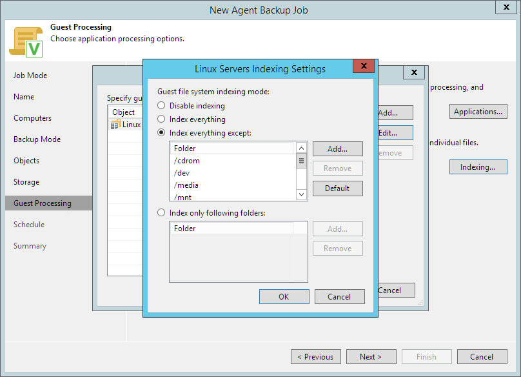Click the Linux server object icon
521x377 pixels.
pyautogui.click(x=116, y=125)
